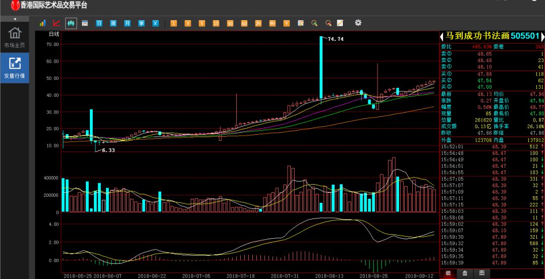Open the bar chart view icon
The image size is (545, 279).
click(x=43, y=23)
